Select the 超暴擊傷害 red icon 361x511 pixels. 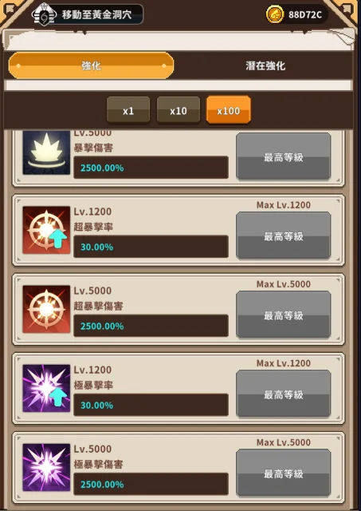point(46,309)
